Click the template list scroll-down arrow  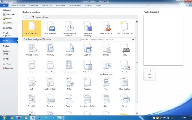point(137,114)
